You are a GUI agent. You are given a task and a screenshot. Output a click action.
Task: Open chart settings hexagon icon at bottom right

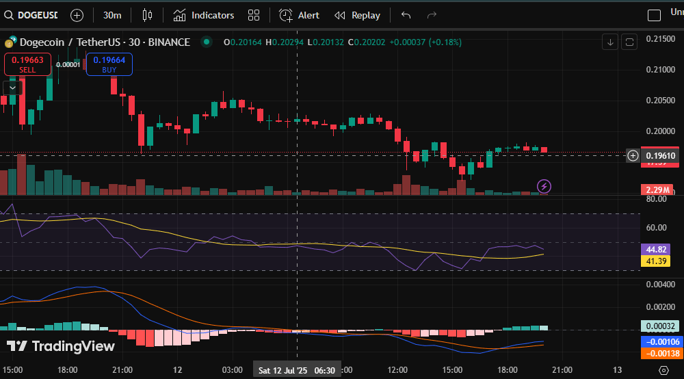(x=663, y=370)
